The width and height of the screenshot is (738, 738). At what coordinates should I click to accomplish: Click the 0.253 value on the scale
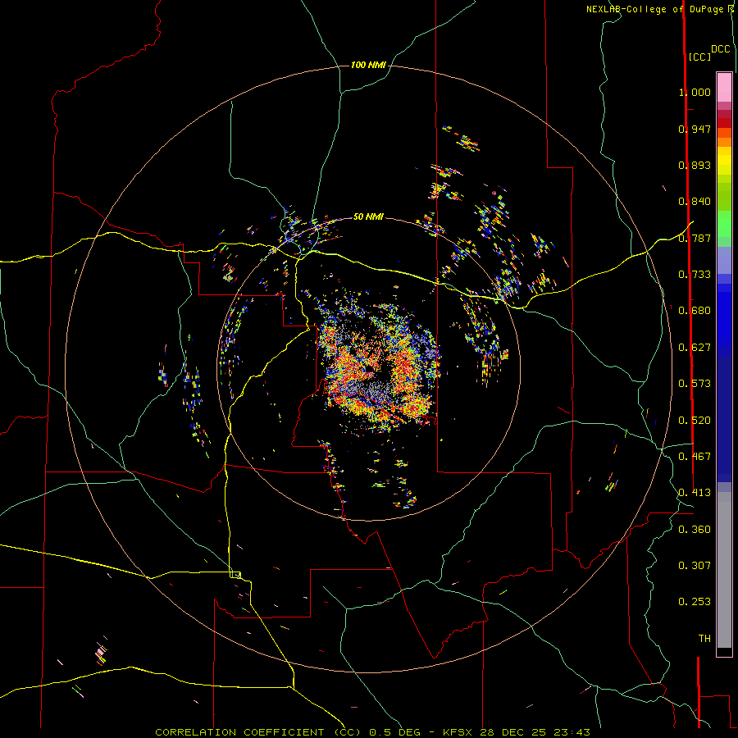(x=695, y=602)
